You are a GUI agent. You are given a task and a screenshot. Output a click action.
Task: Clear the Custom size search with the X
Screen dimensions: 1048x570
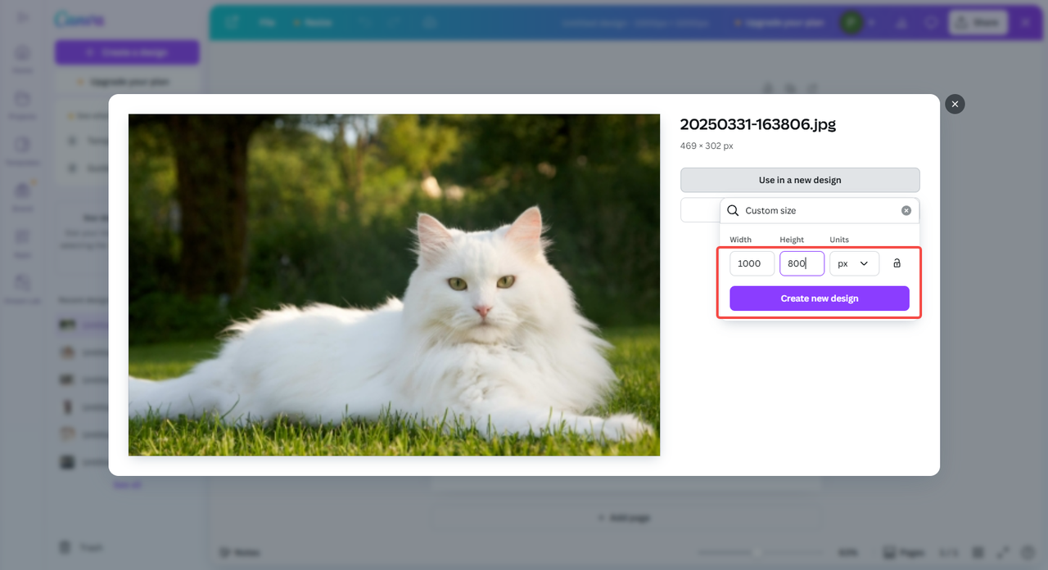906,210
